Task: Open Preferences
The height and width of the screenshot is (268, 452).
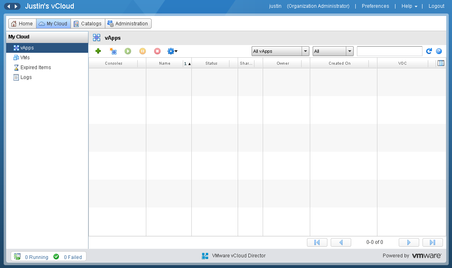Action: tap(375, 6)
